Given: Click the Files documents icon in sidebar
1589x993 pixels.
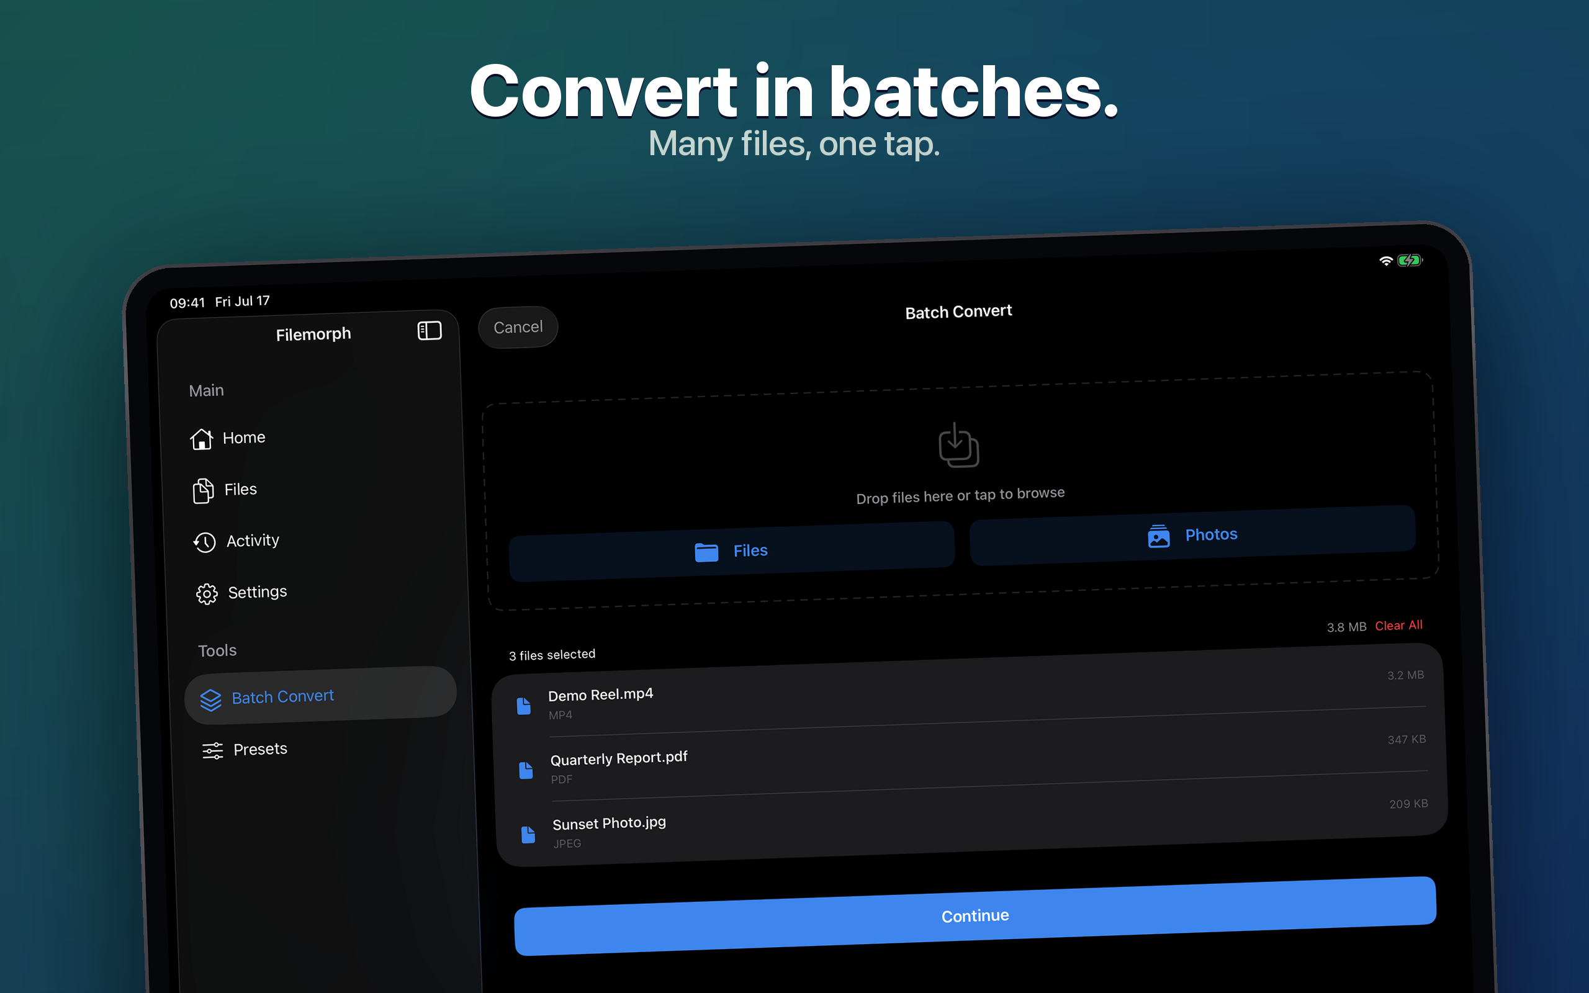Looking at the screenshot, I should tap(203, 490).
